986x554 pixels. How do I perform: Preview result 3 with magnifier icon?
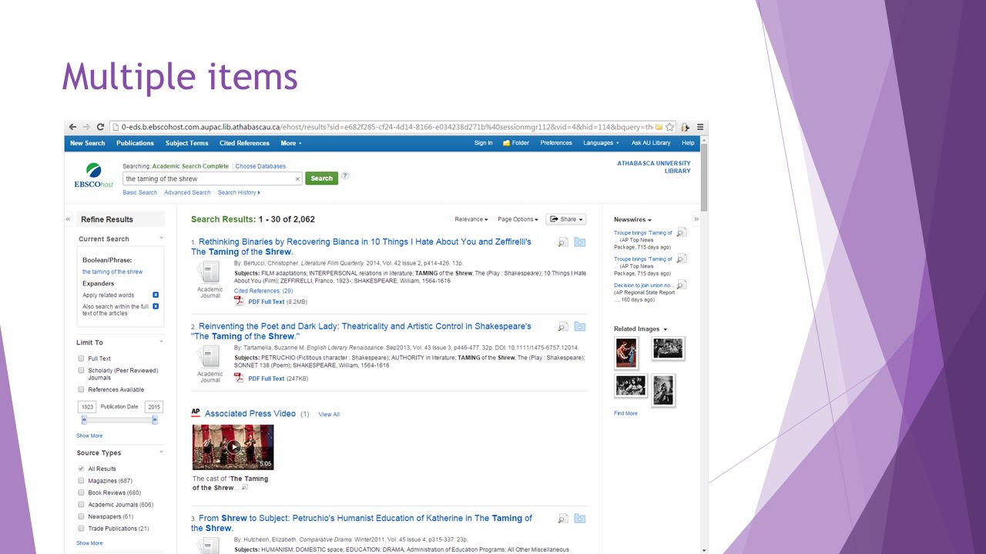(x=563, y=519)
